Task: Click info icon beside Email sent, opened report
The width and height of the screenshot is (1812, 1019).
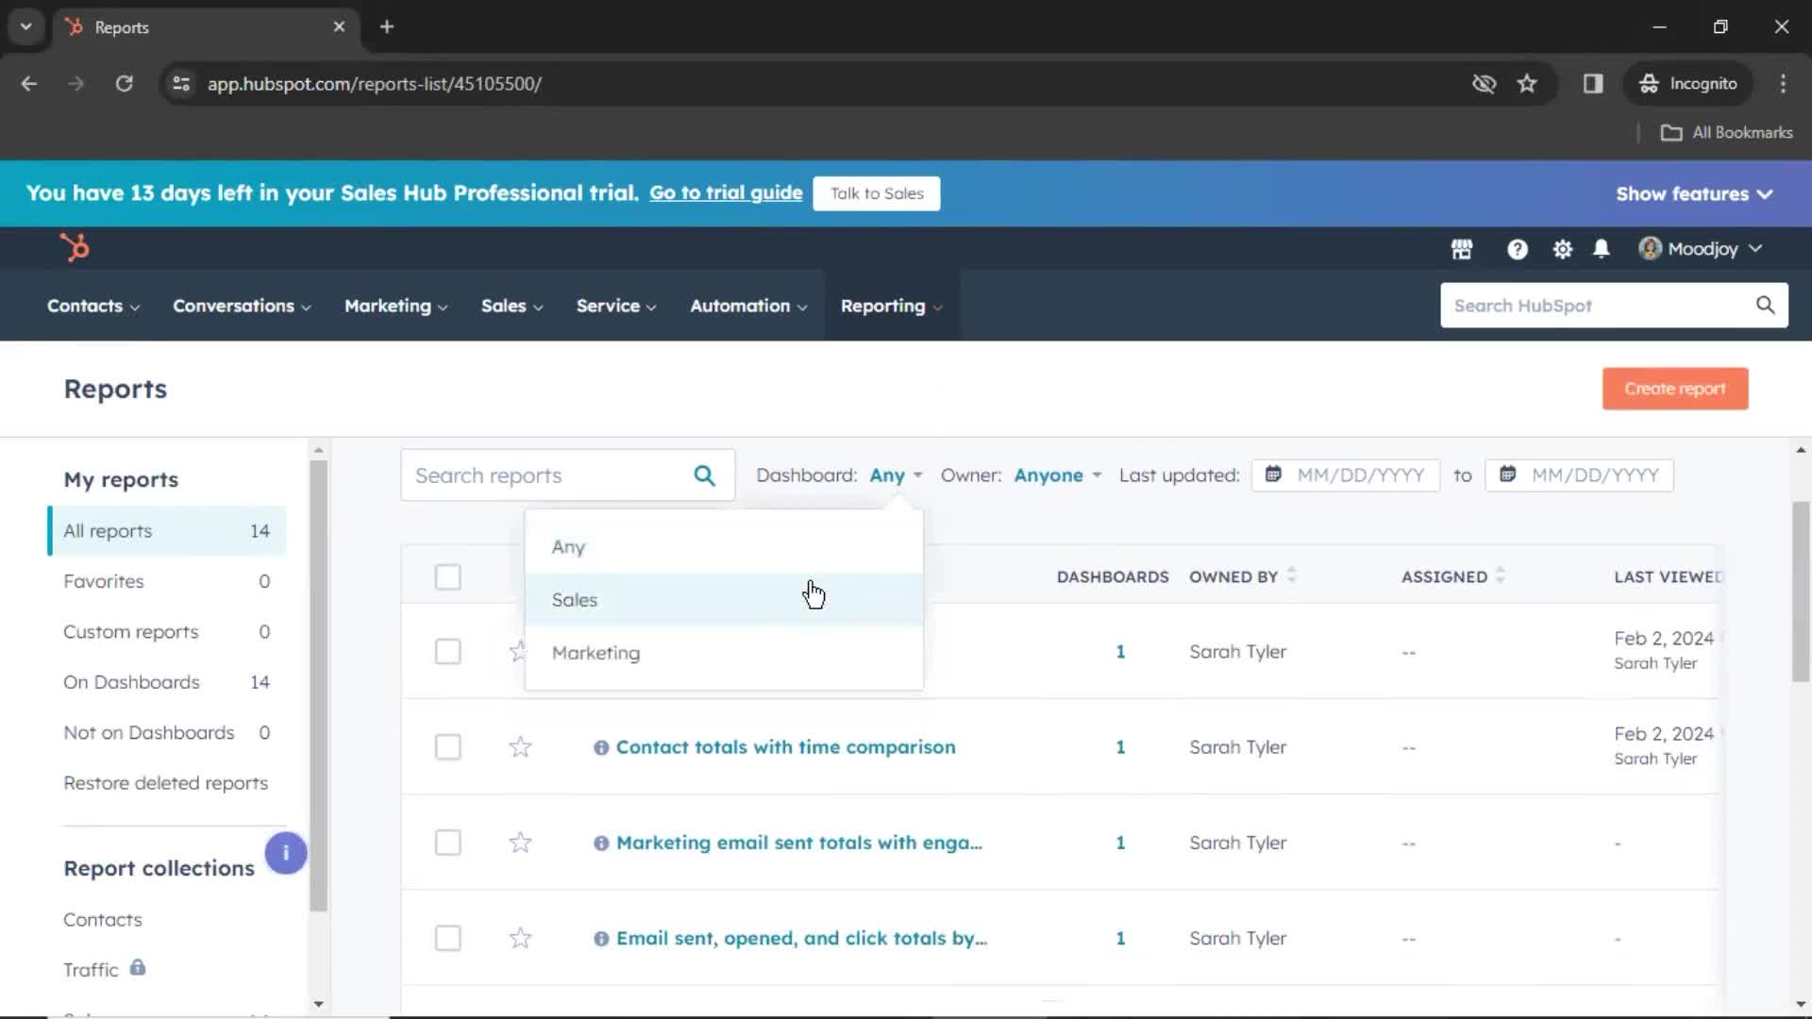Action: point(600,939)
